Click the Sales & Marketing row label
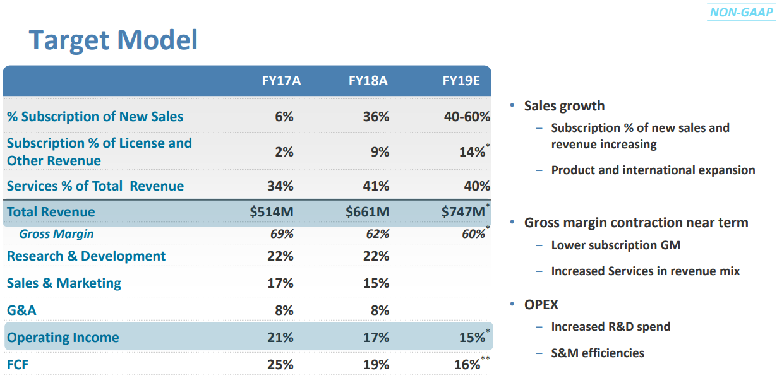Screen dimensions: 777x378 (64, 283)
